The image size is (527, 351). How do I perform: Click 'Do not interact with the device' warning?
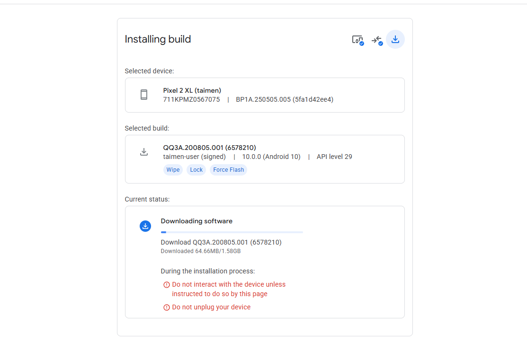pos(229,289)
